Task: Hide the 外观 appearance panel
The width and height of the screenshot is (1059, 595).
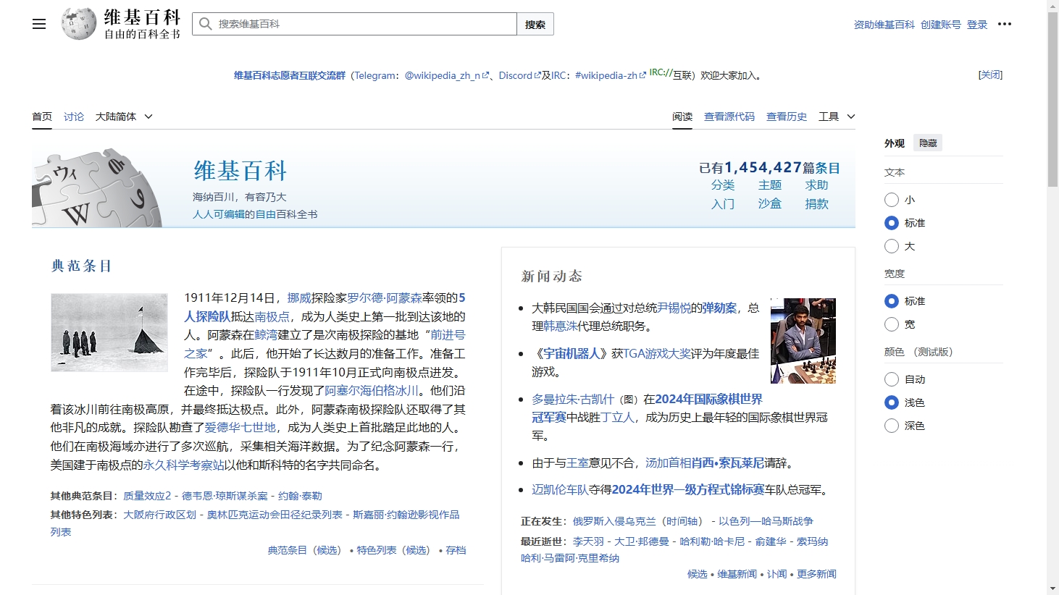Action: point(928,143)
